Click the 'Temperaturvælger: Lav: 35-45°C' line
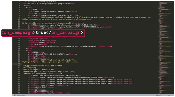 49,72
